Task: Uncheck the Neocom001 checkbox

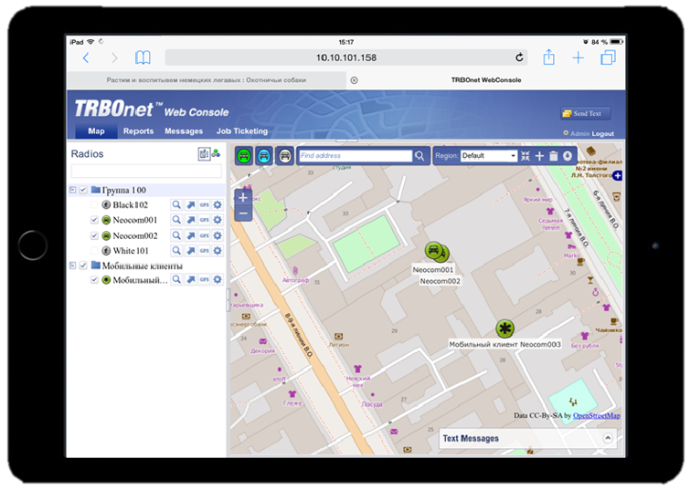Action: [94, 220]
